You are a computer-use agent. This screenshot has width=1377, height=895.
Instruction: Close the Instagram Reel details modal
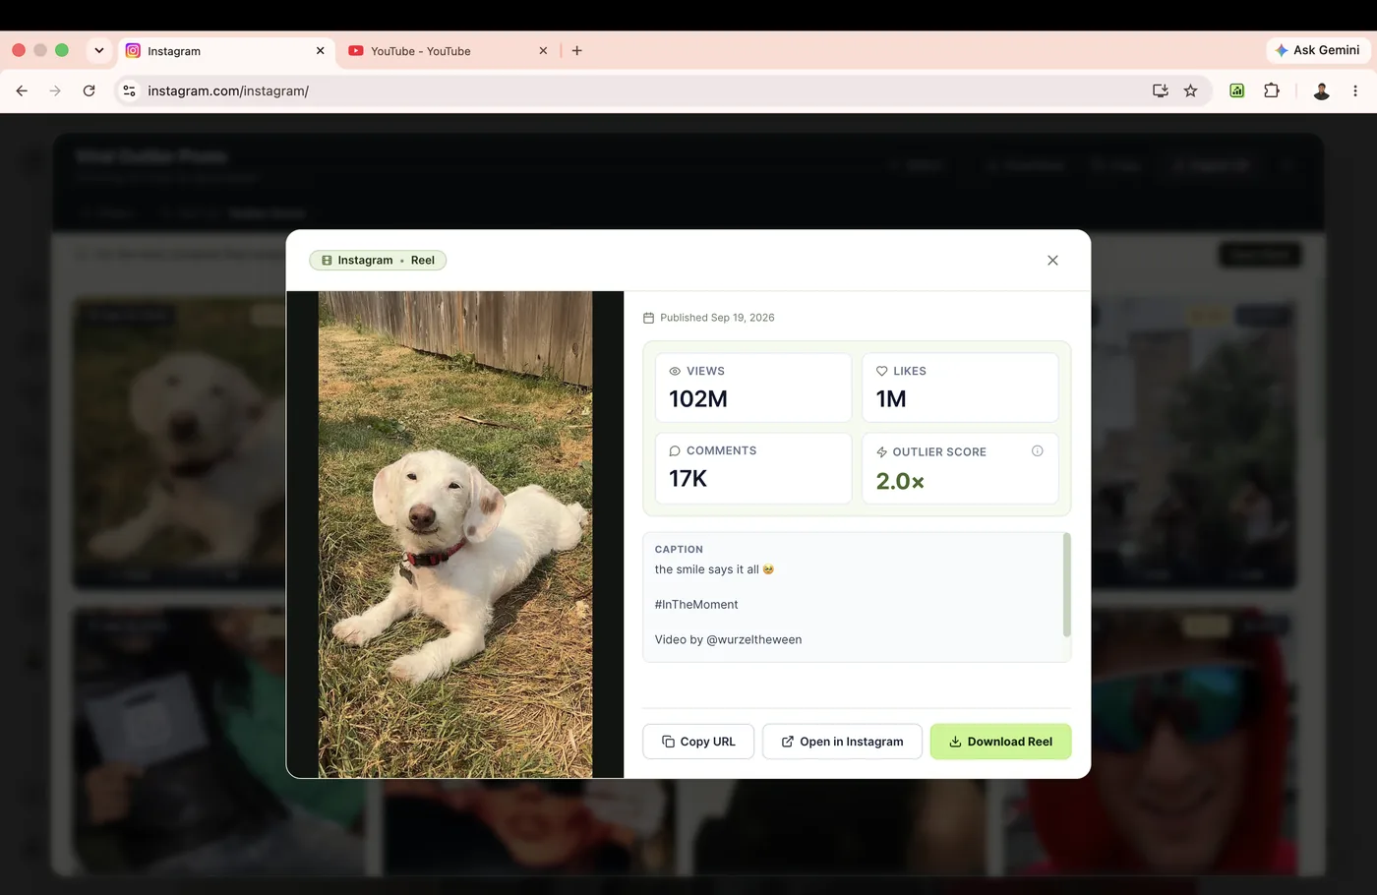click(1052, 261)
